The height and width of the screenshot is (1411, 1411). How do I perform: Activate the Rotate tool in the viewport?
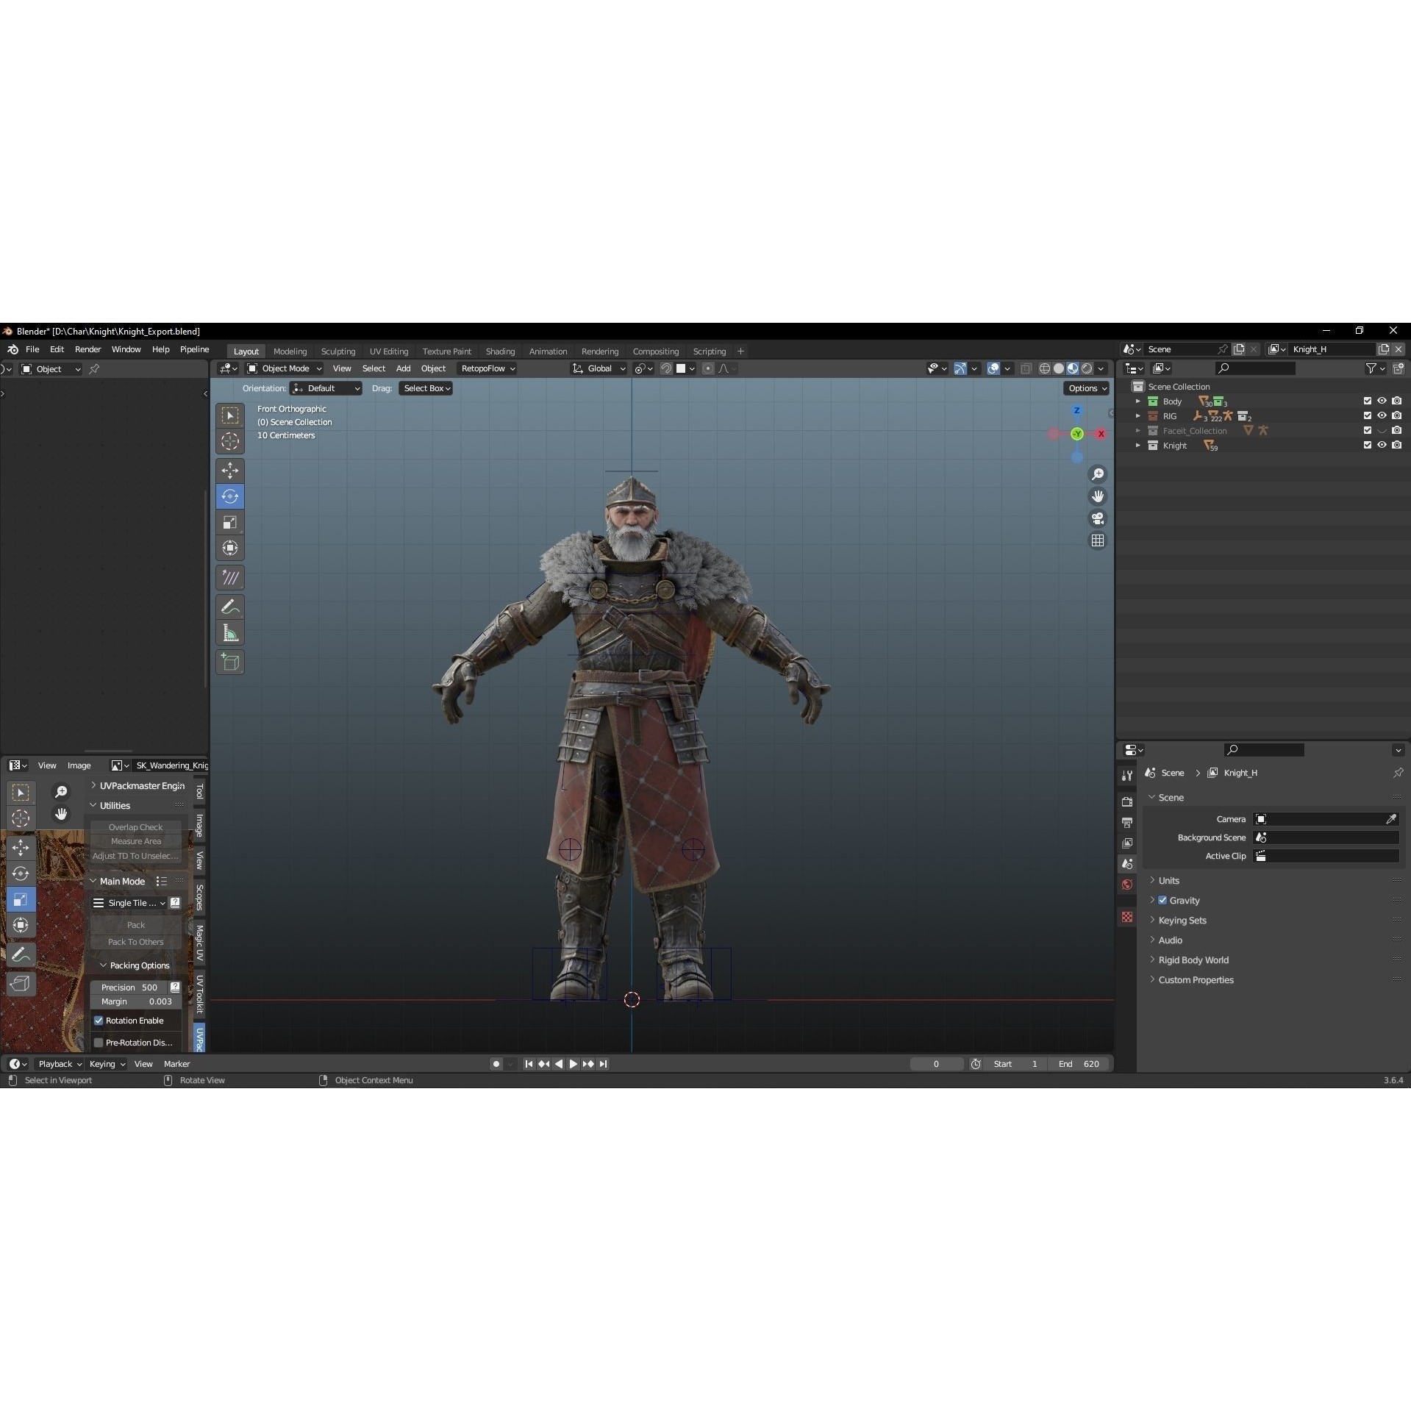click(230, 496)
